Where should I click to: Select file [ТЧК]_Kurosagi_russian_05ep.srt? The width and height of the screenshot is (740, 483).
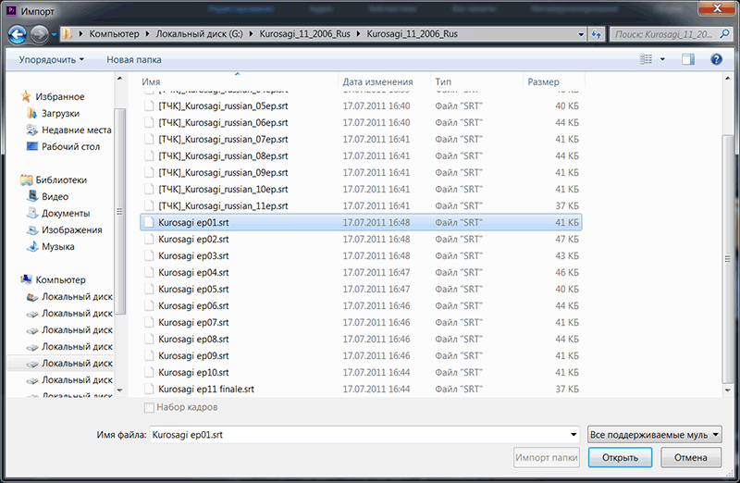coord(361,105)
